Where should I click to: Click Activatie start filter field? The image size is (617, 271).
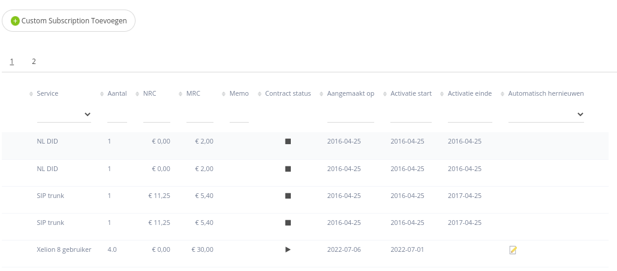411,115
